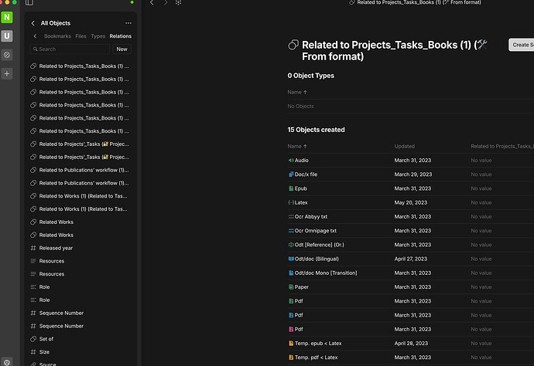
Task: Select the Relations tab
Action: [x=120, y=36]
